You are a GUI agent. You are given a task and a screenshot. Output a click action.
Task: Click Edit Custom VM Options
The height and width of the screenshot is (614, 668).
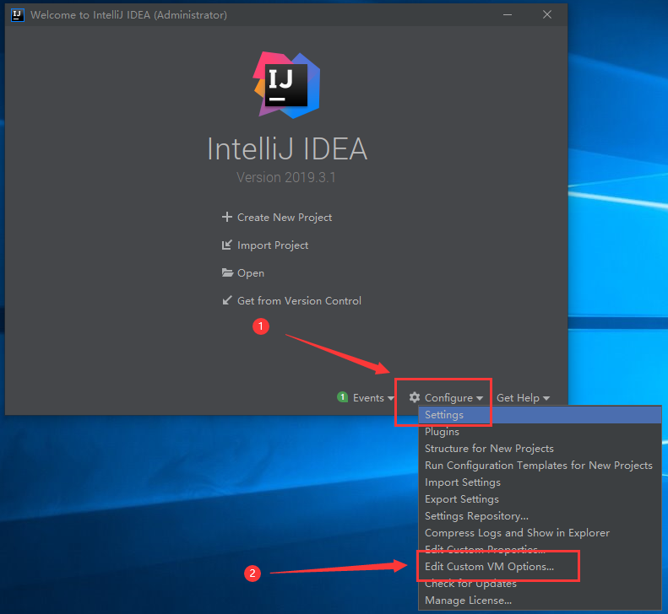pos(489,567)
